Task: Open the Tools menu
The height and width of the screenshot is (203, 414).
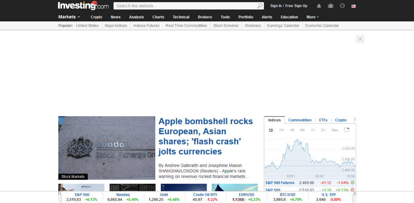Action: tap(225, 17)
